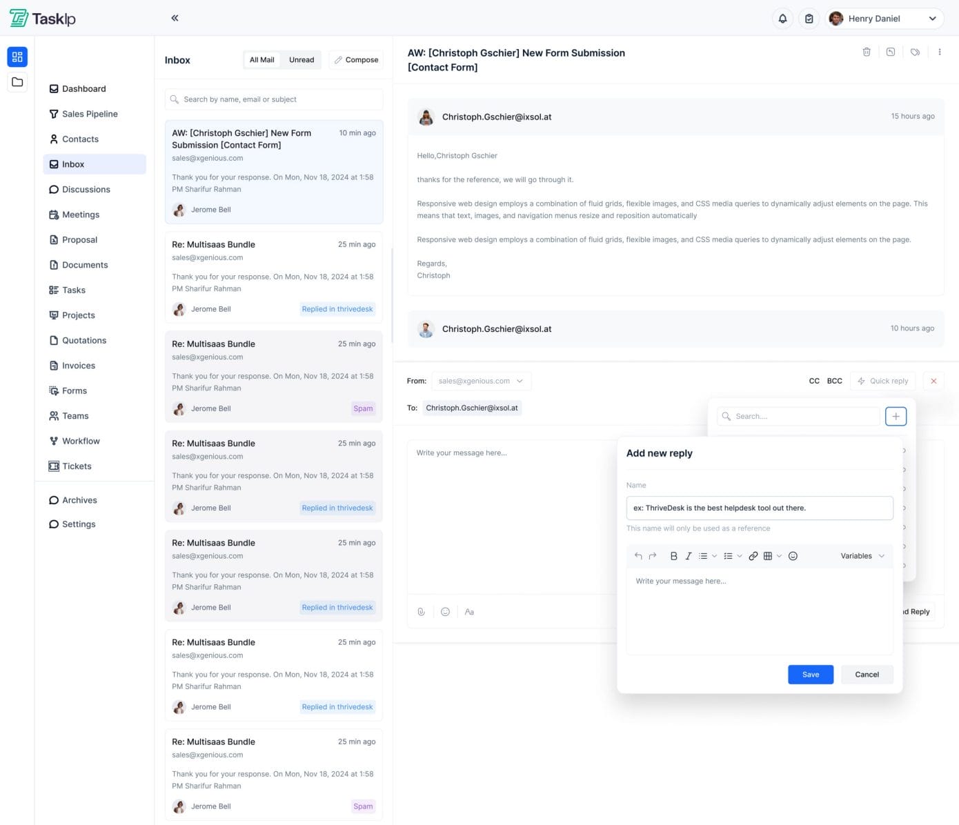This screenshot has width=959, height=825.
Task: Toggle italic formatting in reply editor
Action: 688,556
